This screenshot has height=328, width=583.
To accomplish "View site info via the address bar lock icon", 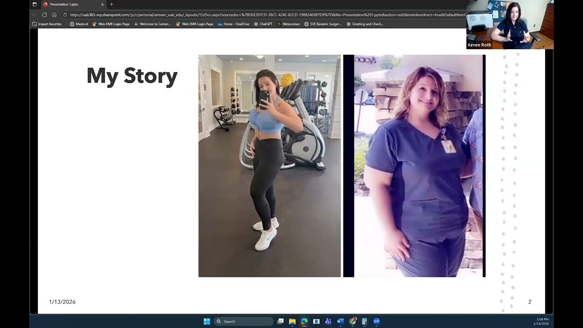I will point(65,15).
